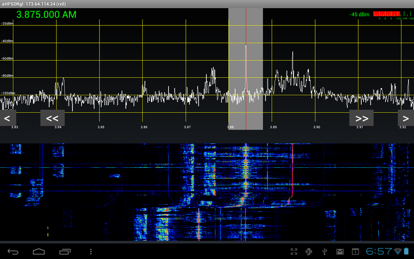Tap the fullscreen expand icon in status bar

(x=294, y=252)
